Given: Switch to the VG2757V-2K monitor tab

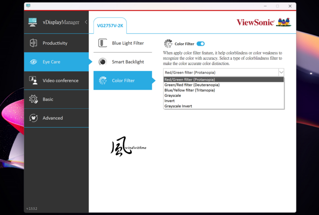Looking at the screenshot, I should (x=110, y=26).
